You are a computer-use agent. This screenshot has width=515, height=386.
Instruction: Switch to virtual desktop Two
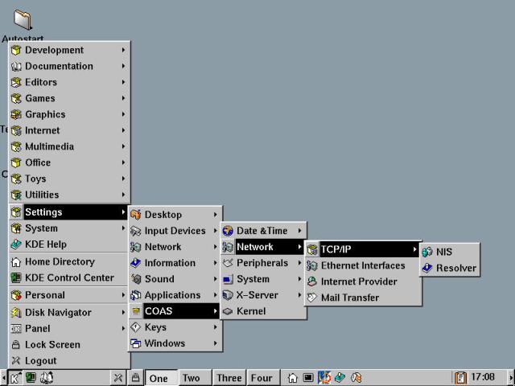[x=192, y=378]
